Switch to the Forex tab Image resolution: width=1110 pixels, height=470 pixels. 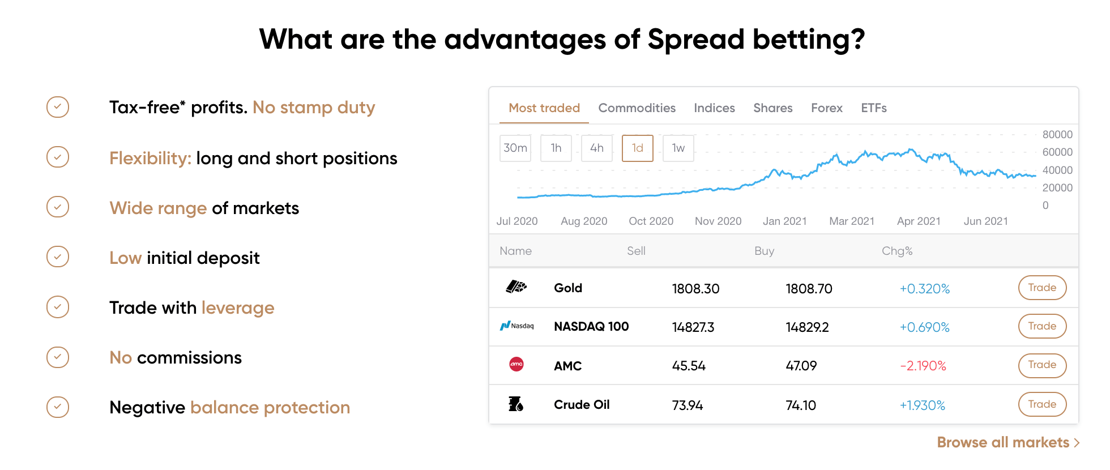pyautogui.click(x=826, y=108)
